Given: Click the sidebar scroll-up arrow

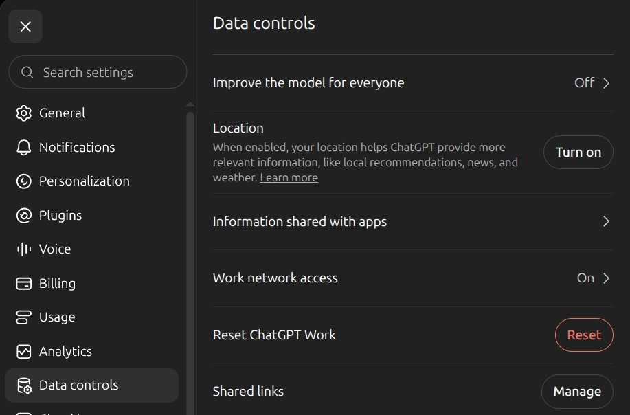Looking at the screenshot, I should [x=190, y=105].
